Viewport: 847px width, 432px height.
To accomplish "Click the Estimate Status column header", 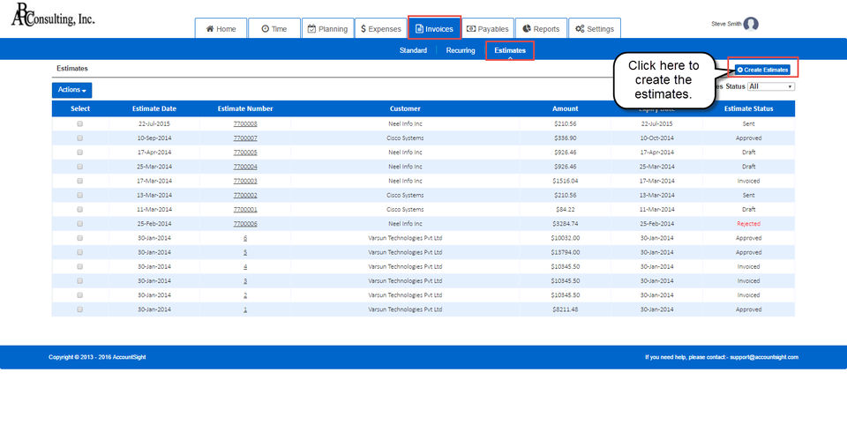I will coord(749,108).
